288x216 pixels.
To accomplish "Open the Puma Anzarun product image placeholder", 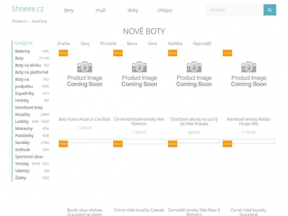I will point(84,74).
